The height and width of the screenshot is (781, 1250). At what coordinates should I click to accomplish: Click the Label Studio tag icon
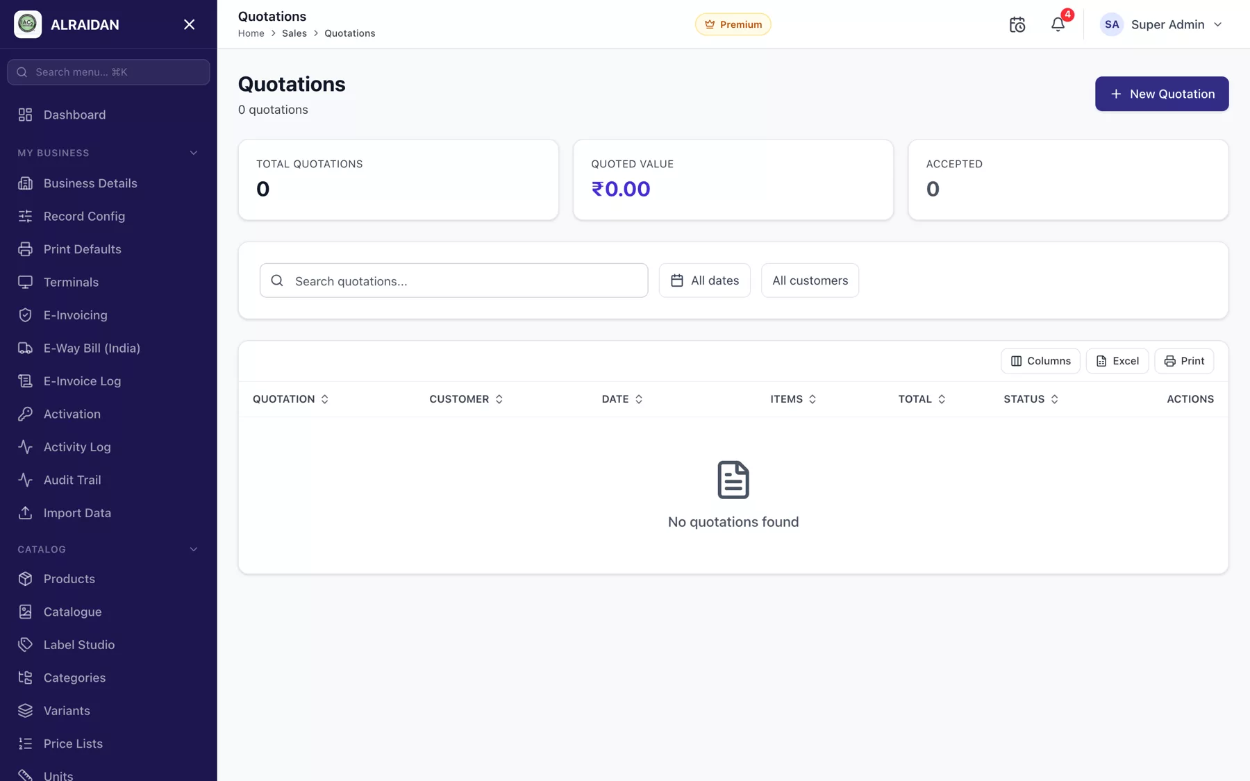point(25,645)
